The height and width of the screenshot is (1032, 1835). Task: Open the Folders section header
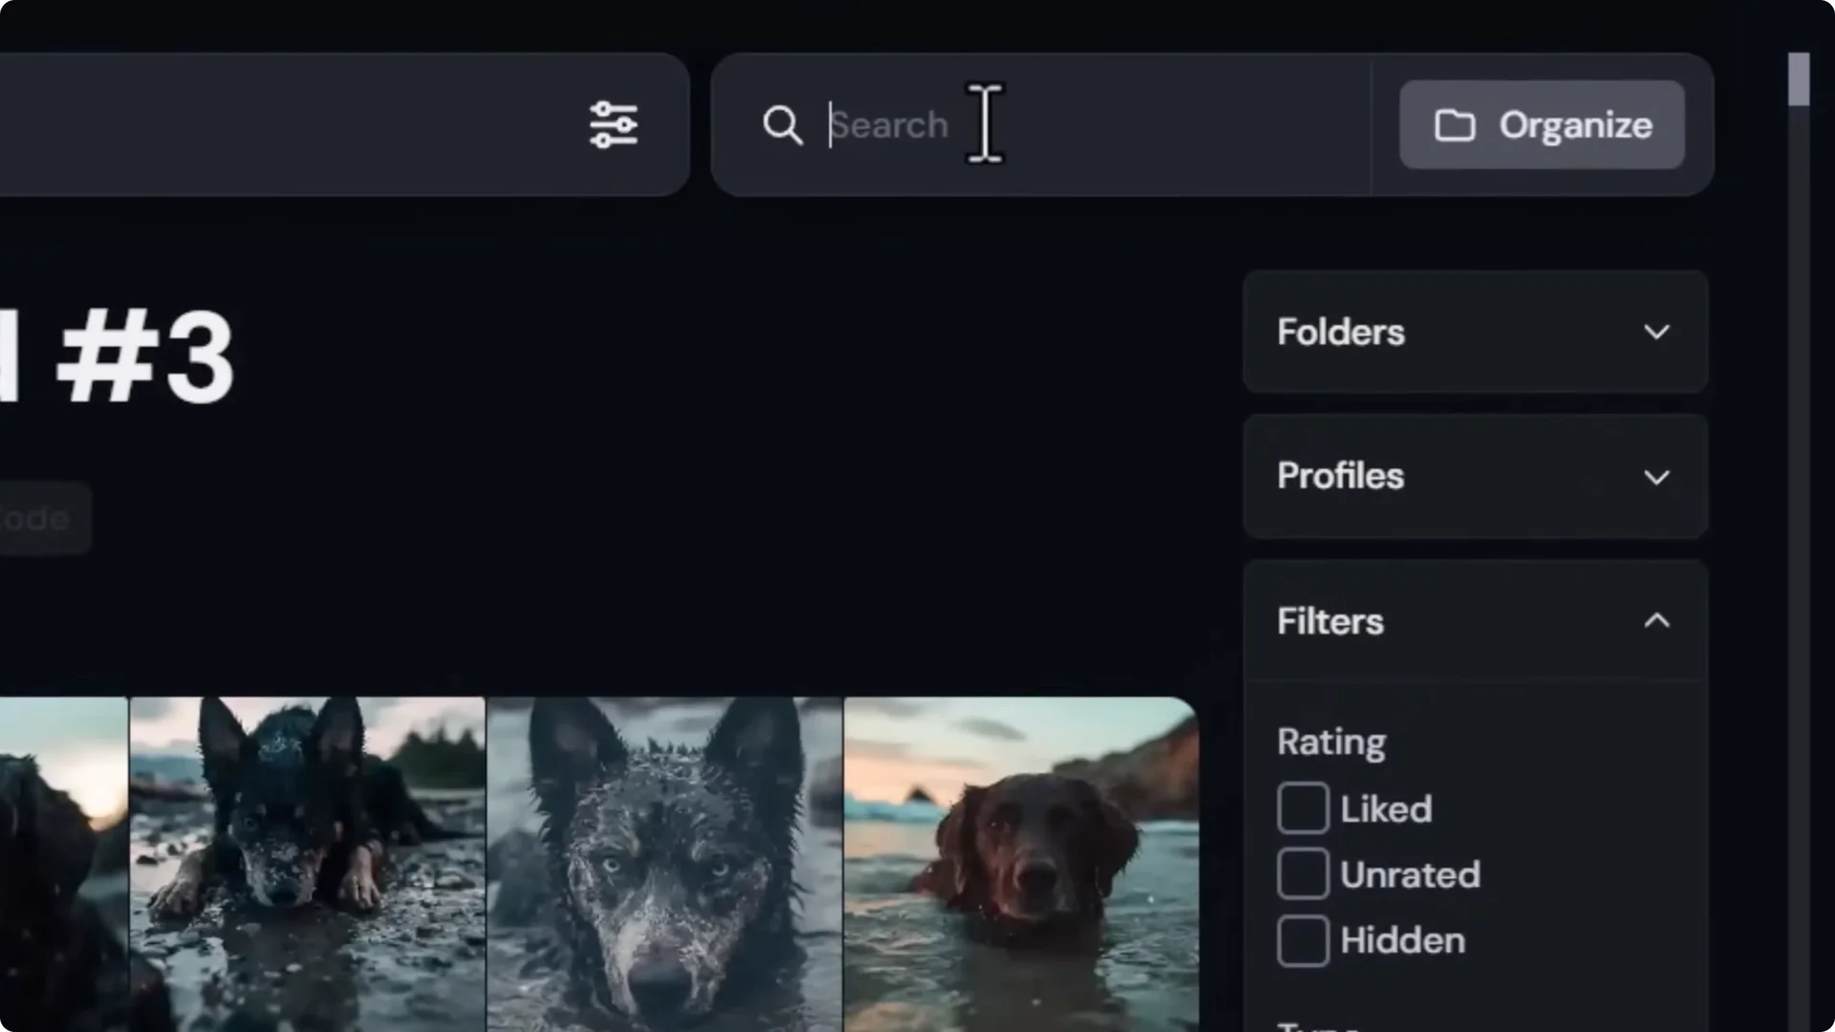1340,332
